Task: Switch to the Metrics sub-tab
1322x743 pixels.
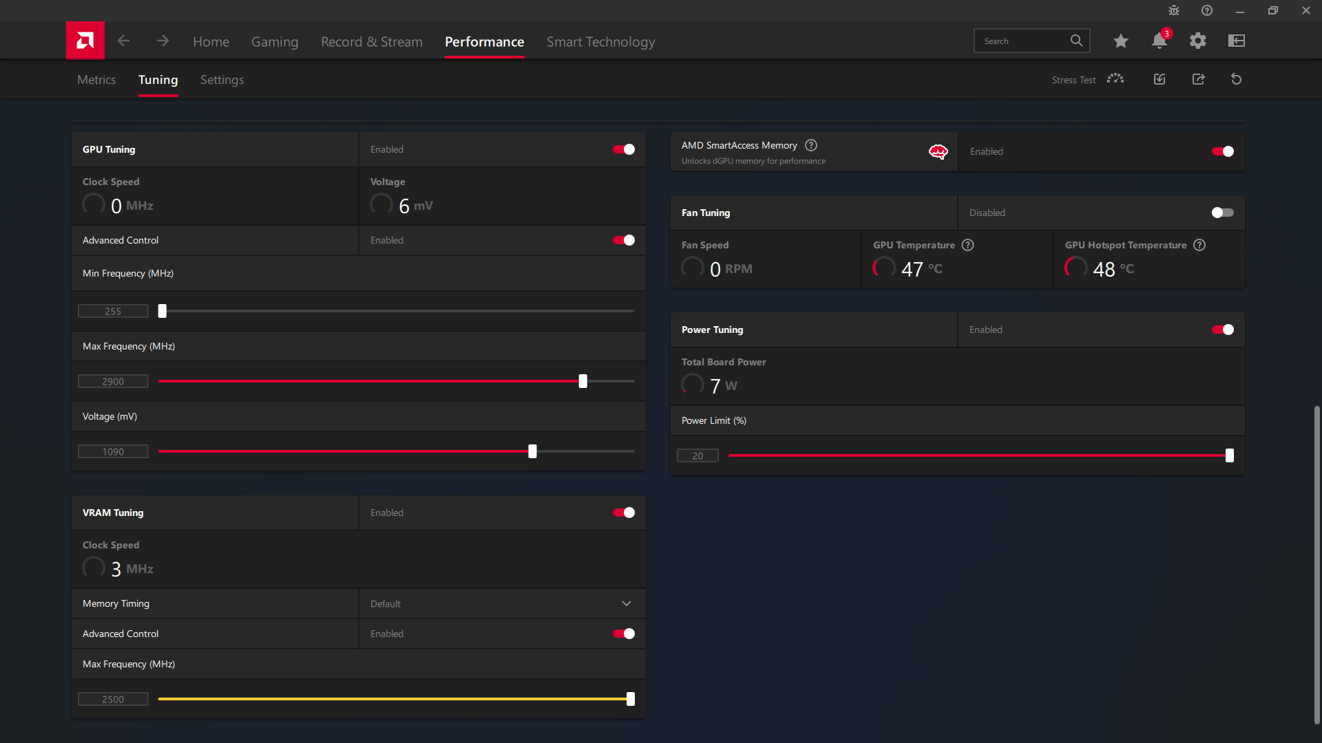Action: click(x=96, y=80)
